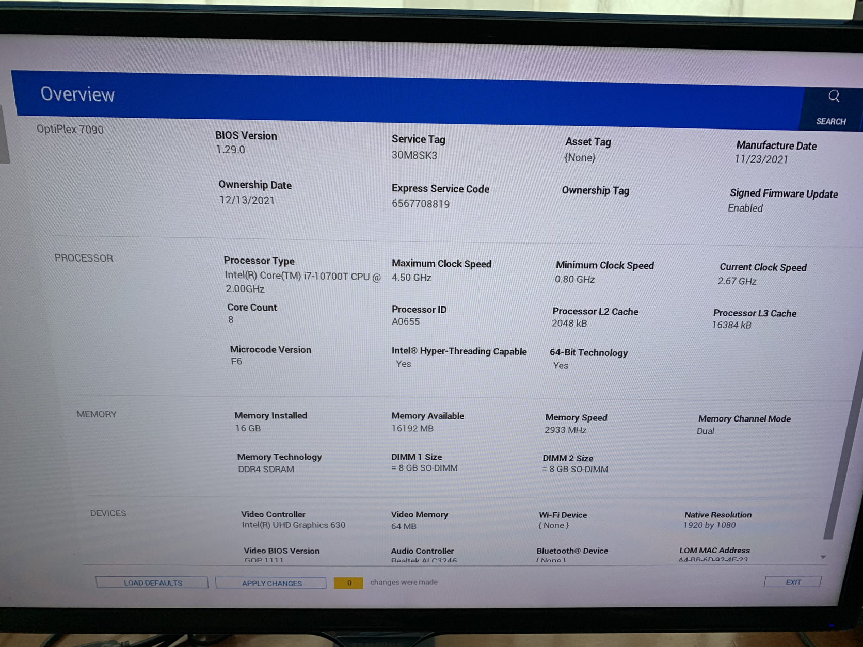The image size is (863, 647).
Task: Click the OptiPlex 7090 model name
Action: click(70, 129)
